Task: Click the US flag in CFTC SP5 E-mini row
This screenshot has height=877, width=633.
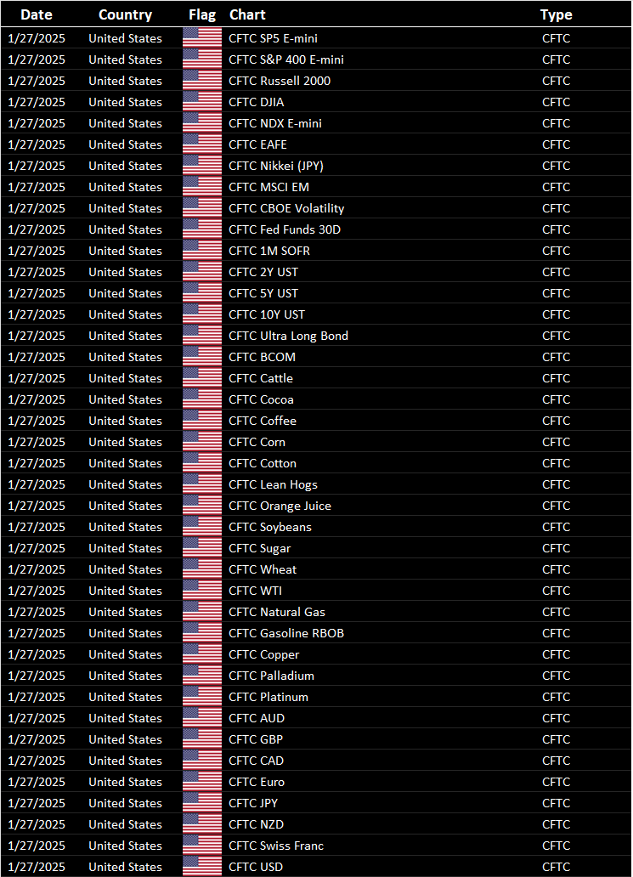Action: 202,38
